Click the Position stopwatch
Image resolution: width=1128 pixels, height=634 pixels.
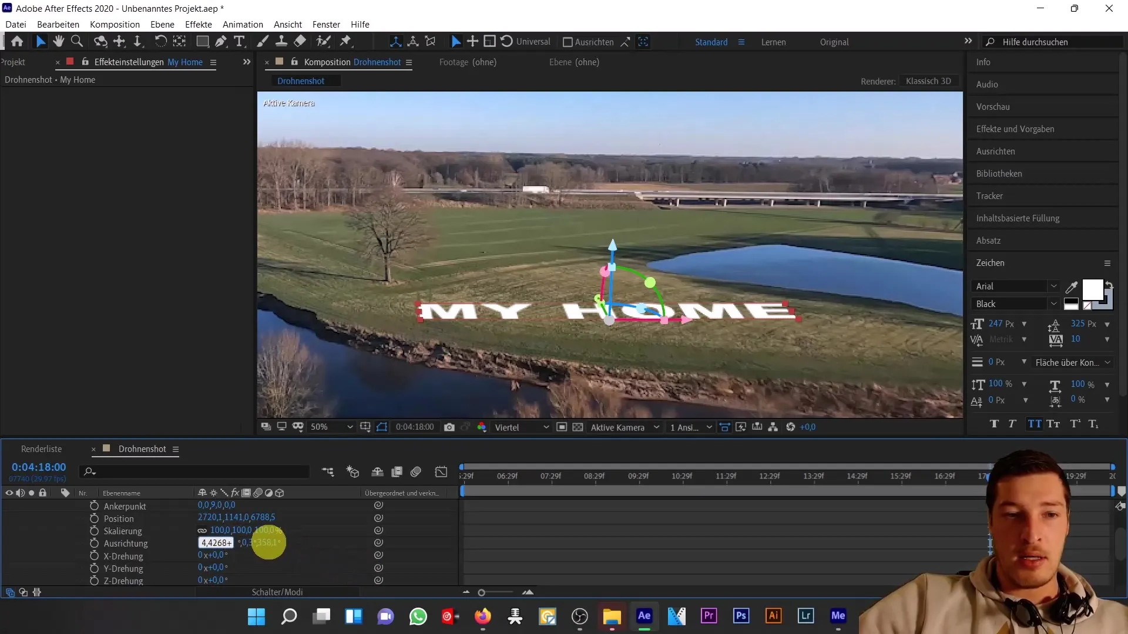tap(94, 518)
